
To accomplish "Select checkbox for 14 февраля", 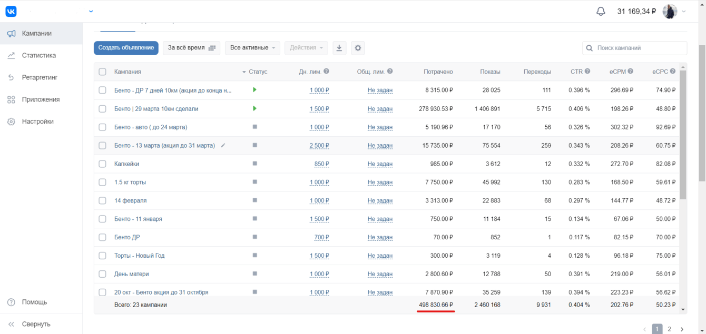I will pos(102,200).
